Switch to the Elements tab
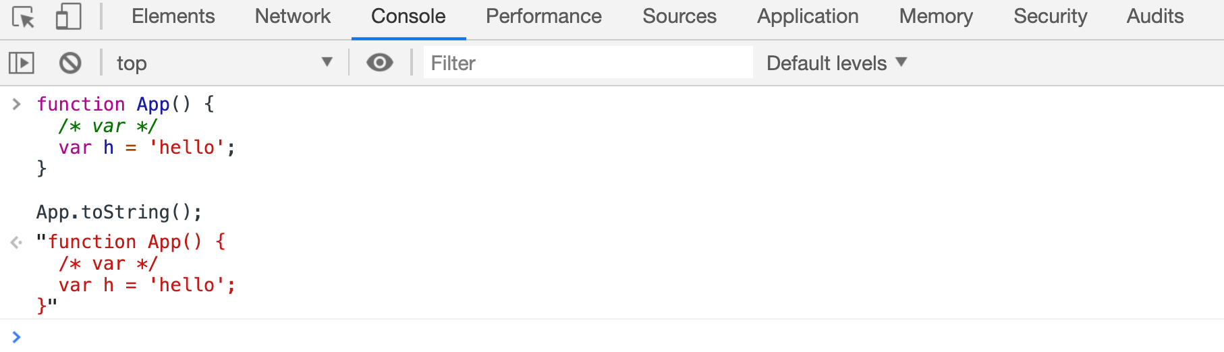The image size is (1224, 352). pyautogui.click(x=173, y=16)
